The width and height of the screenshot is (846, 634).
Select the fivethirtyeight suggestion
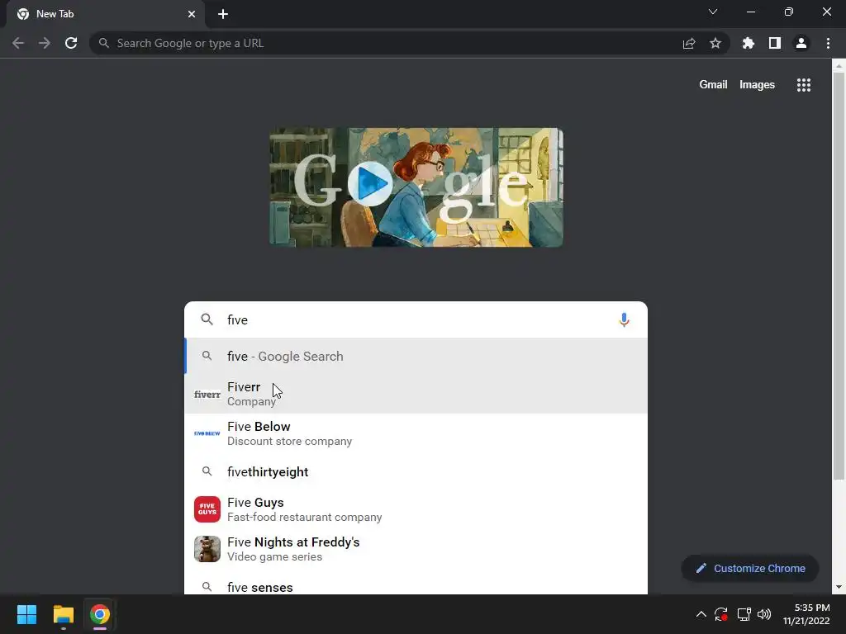[x=416, y=471]
